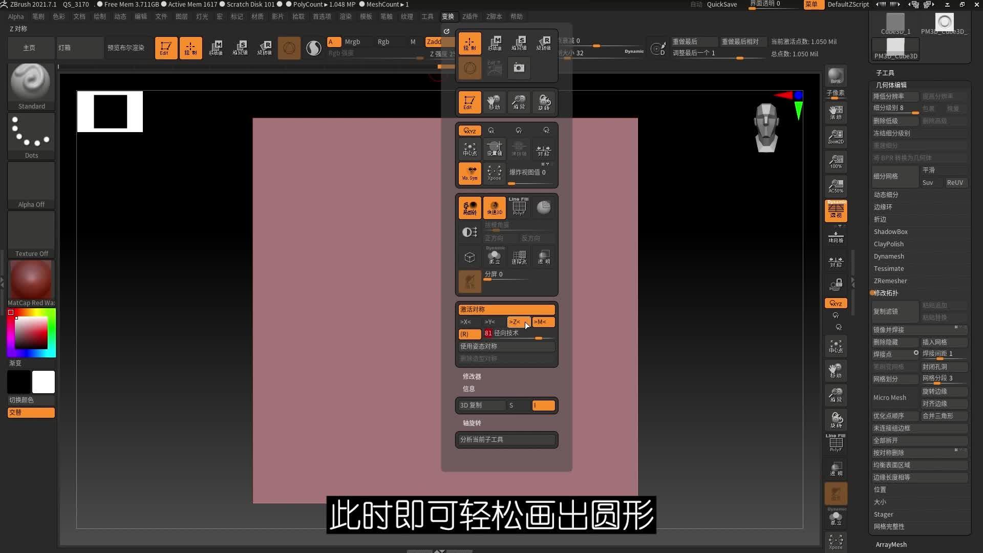
Task: Click the main color picker square
Action: click(31, 333)
